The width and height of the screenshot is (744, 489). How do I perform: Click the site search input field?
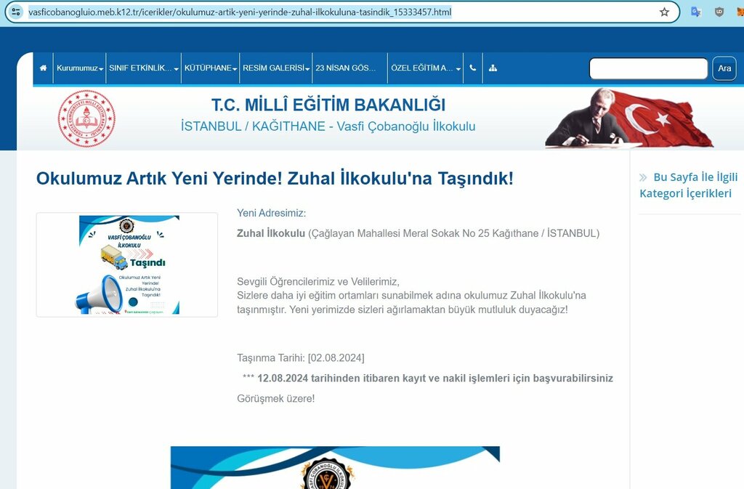point(648,68)
